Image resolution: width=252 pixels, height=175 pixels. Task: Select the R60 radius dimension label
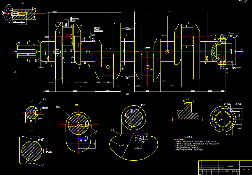(58, 107)
